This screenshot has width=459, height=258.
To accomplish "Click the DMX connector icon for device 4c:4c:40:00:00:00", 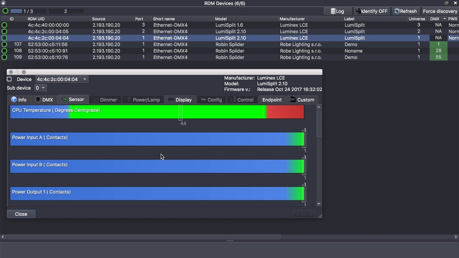I will click(x=4, y=25).
